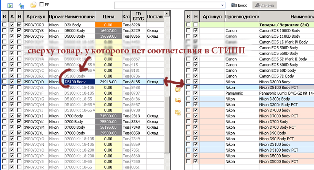This screenshot has height=170, width=314.
Task: Click the right table Артикул column header
Action: click(x=212, y=16)
